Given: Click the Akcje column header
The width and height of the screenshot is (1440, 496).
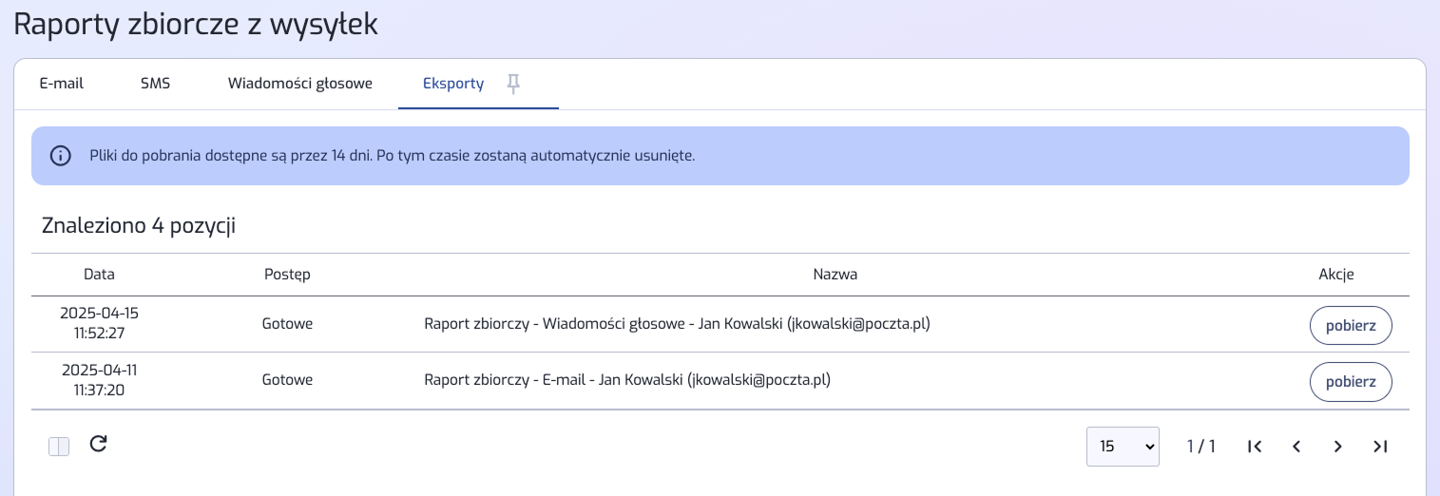Looking at the screenshot, I should coord(1335,275).
